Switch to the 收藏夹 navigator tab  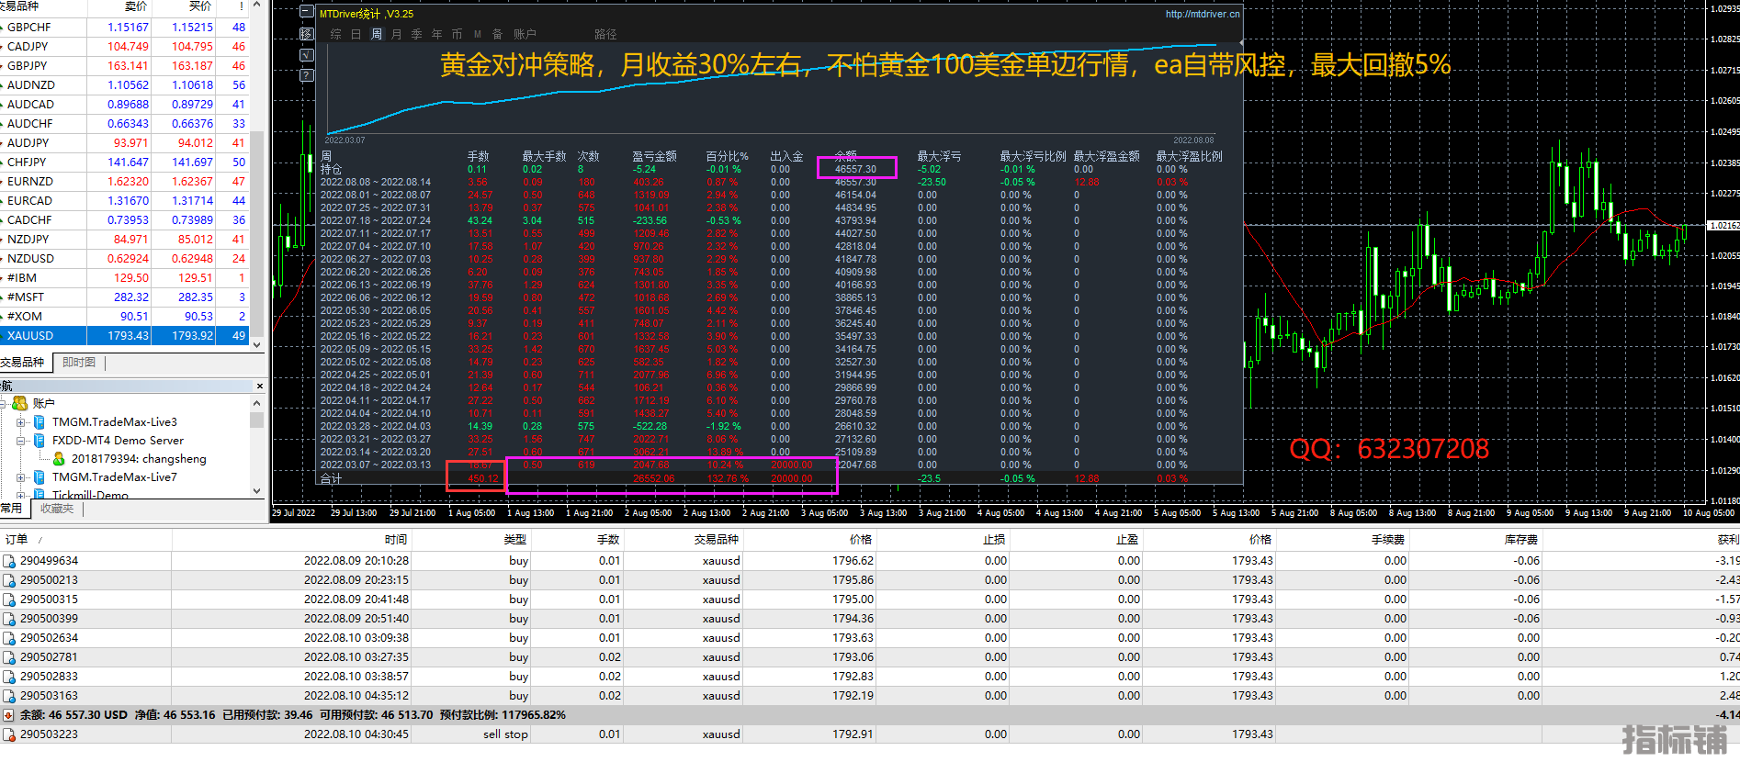[57, 509]
